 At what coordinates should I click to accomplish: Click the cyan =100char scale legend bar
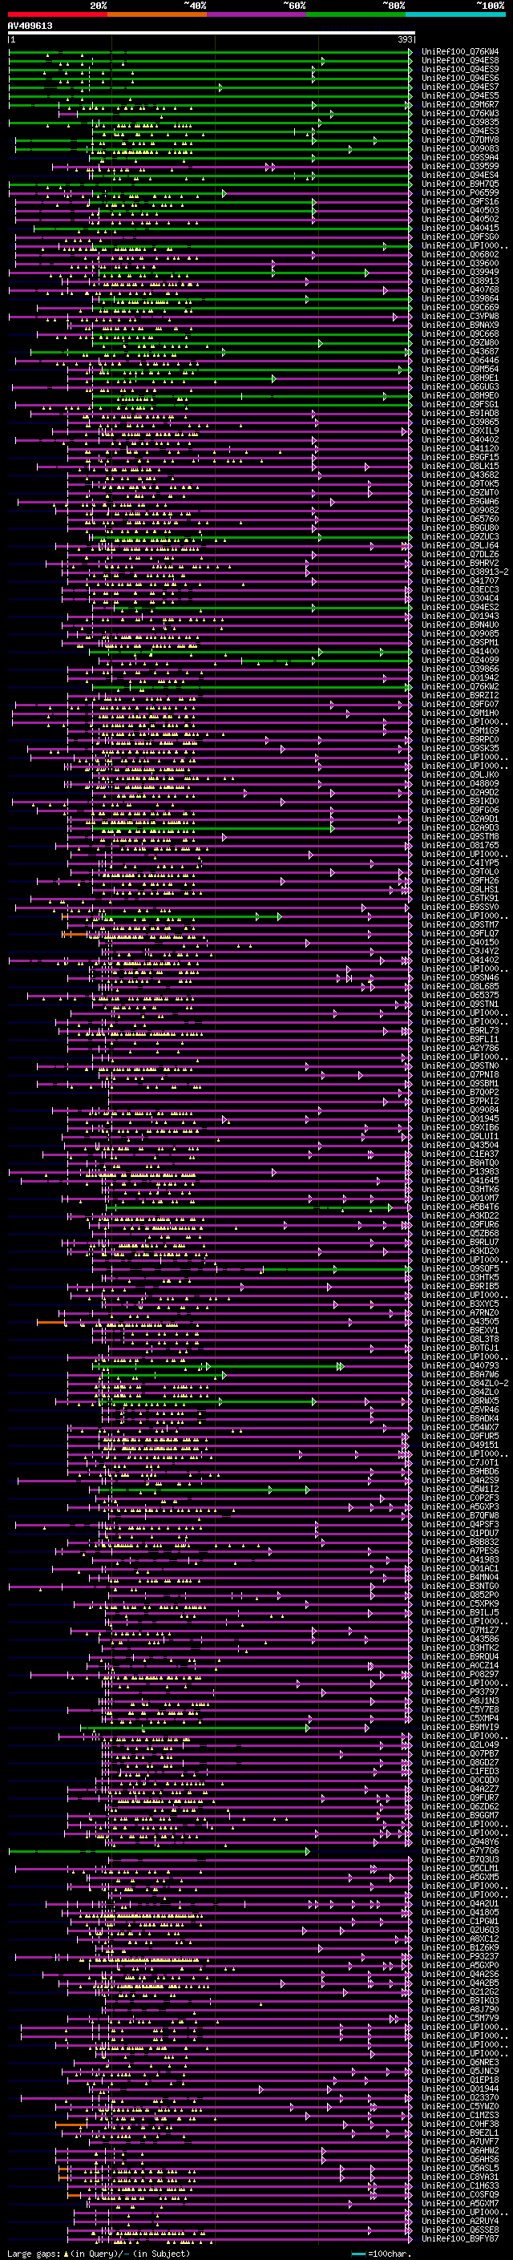pyautogui.click(x=358, y=2254)
